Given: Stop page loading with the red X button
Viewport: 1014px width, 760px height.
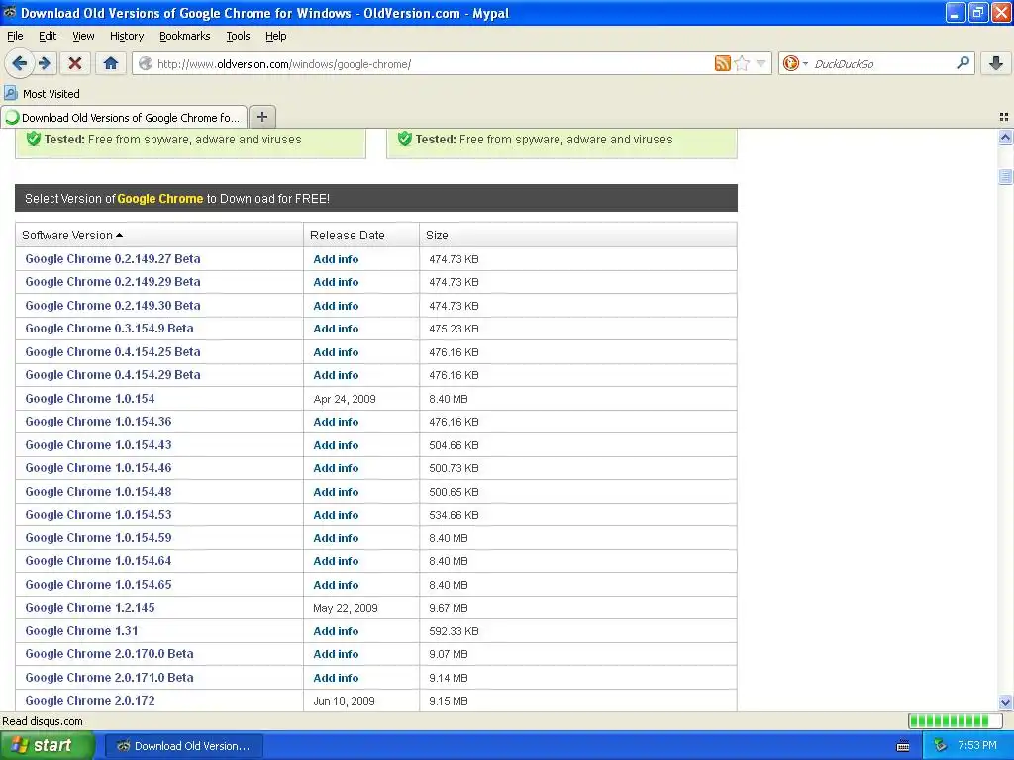Looking at the screenshot, I should click(x=75, y=63).
